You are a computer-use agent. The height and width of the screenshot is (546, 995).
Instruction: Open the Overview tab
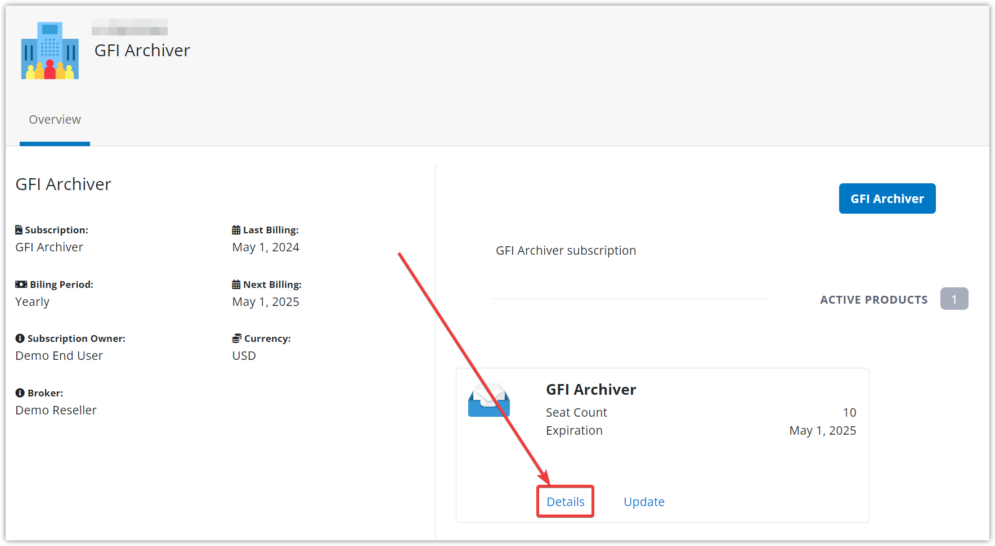coord(55,120)
